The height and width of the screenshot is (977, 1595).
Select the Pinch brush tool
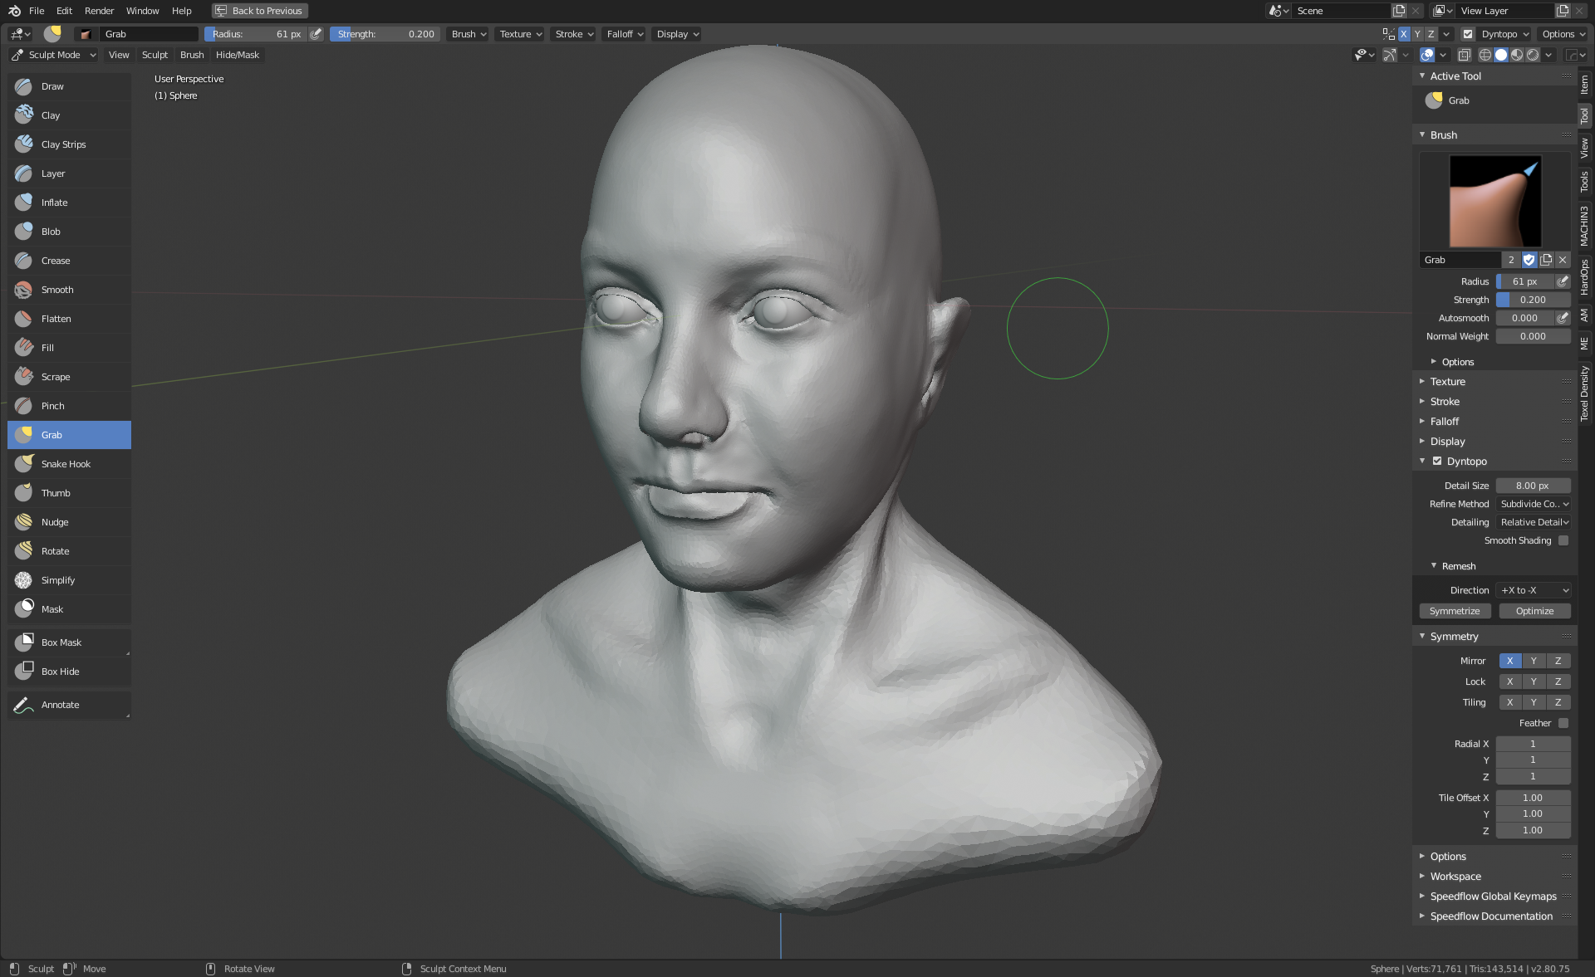pyautogui.click(x=52, y=406)
